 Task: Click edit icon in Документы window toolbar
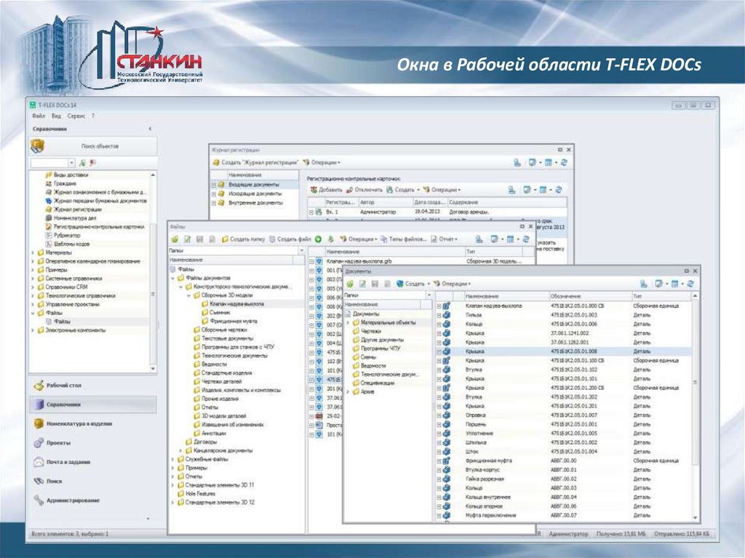tap(362, 284)
